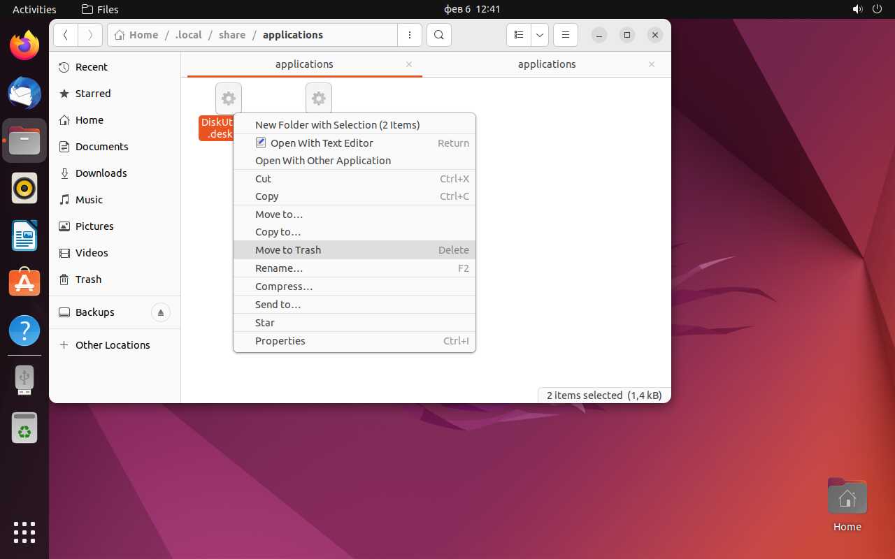Click the second desktop file gear icon
Screen dimensions: 895x559
pos(319,99)
